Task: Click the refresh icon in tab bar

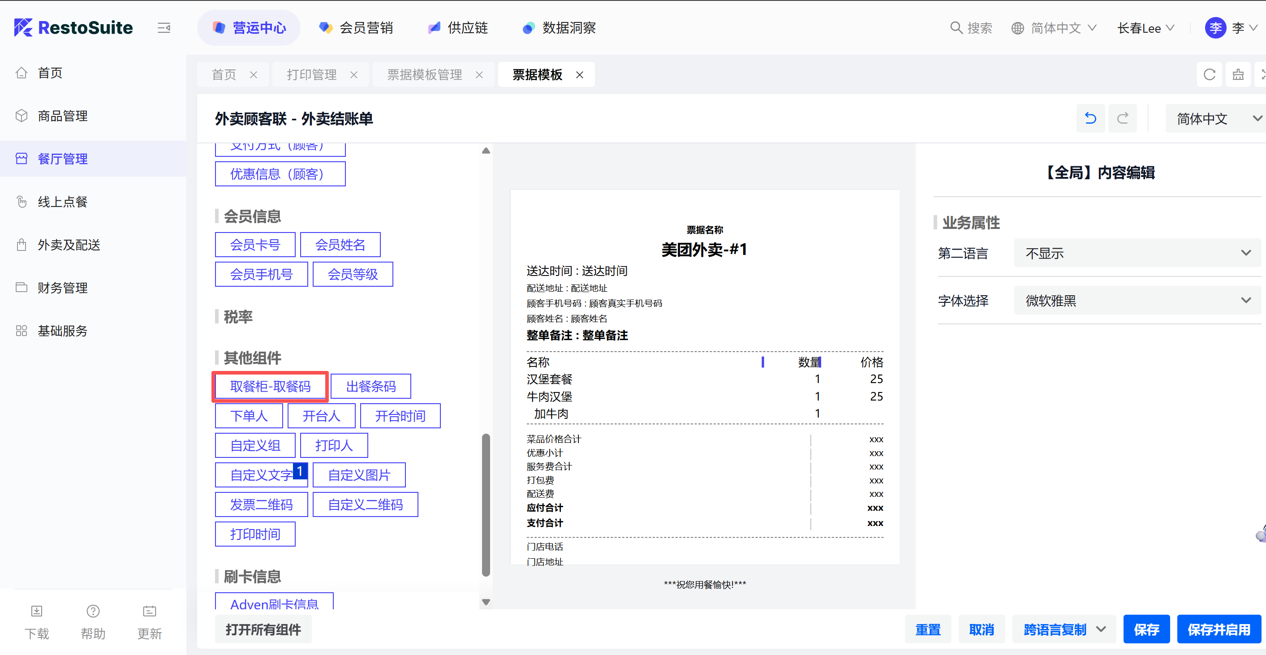Action: point(1209,75)
